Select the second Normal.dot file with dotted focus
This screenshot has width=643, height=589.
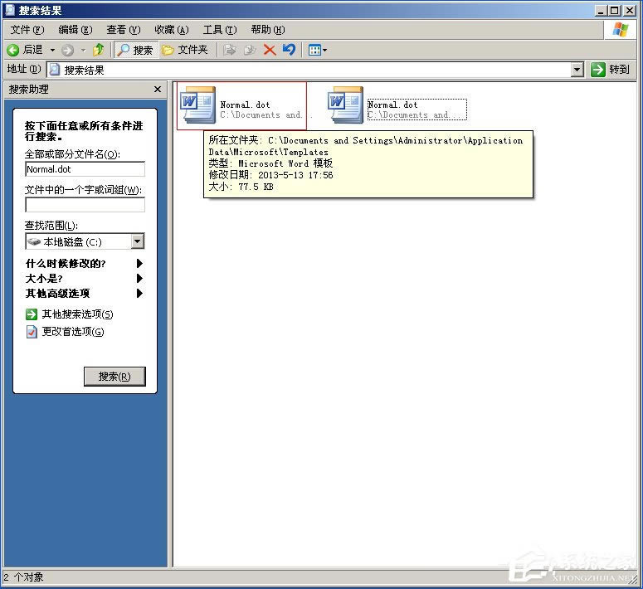397,106
